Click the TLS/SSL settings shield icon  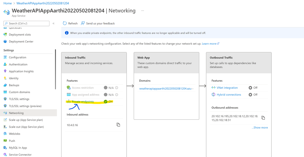tap(5, 99)
